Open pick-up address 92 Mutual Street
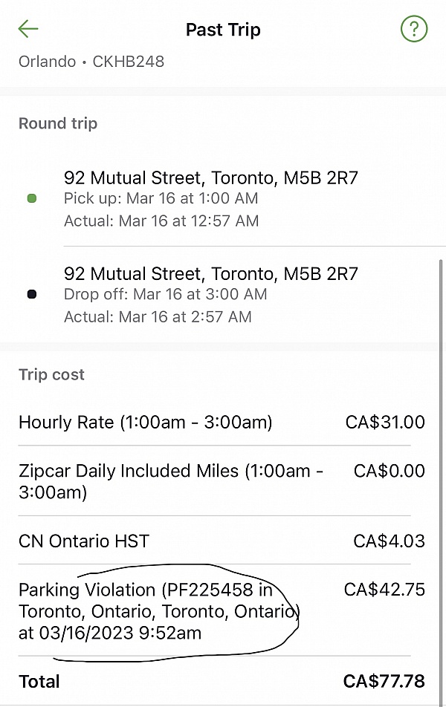 (x=211, y=177)
